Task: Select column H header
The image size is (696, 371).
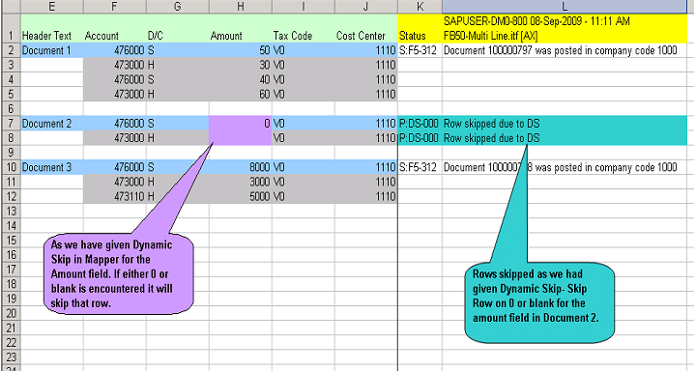Action: [x=241, y=6]
